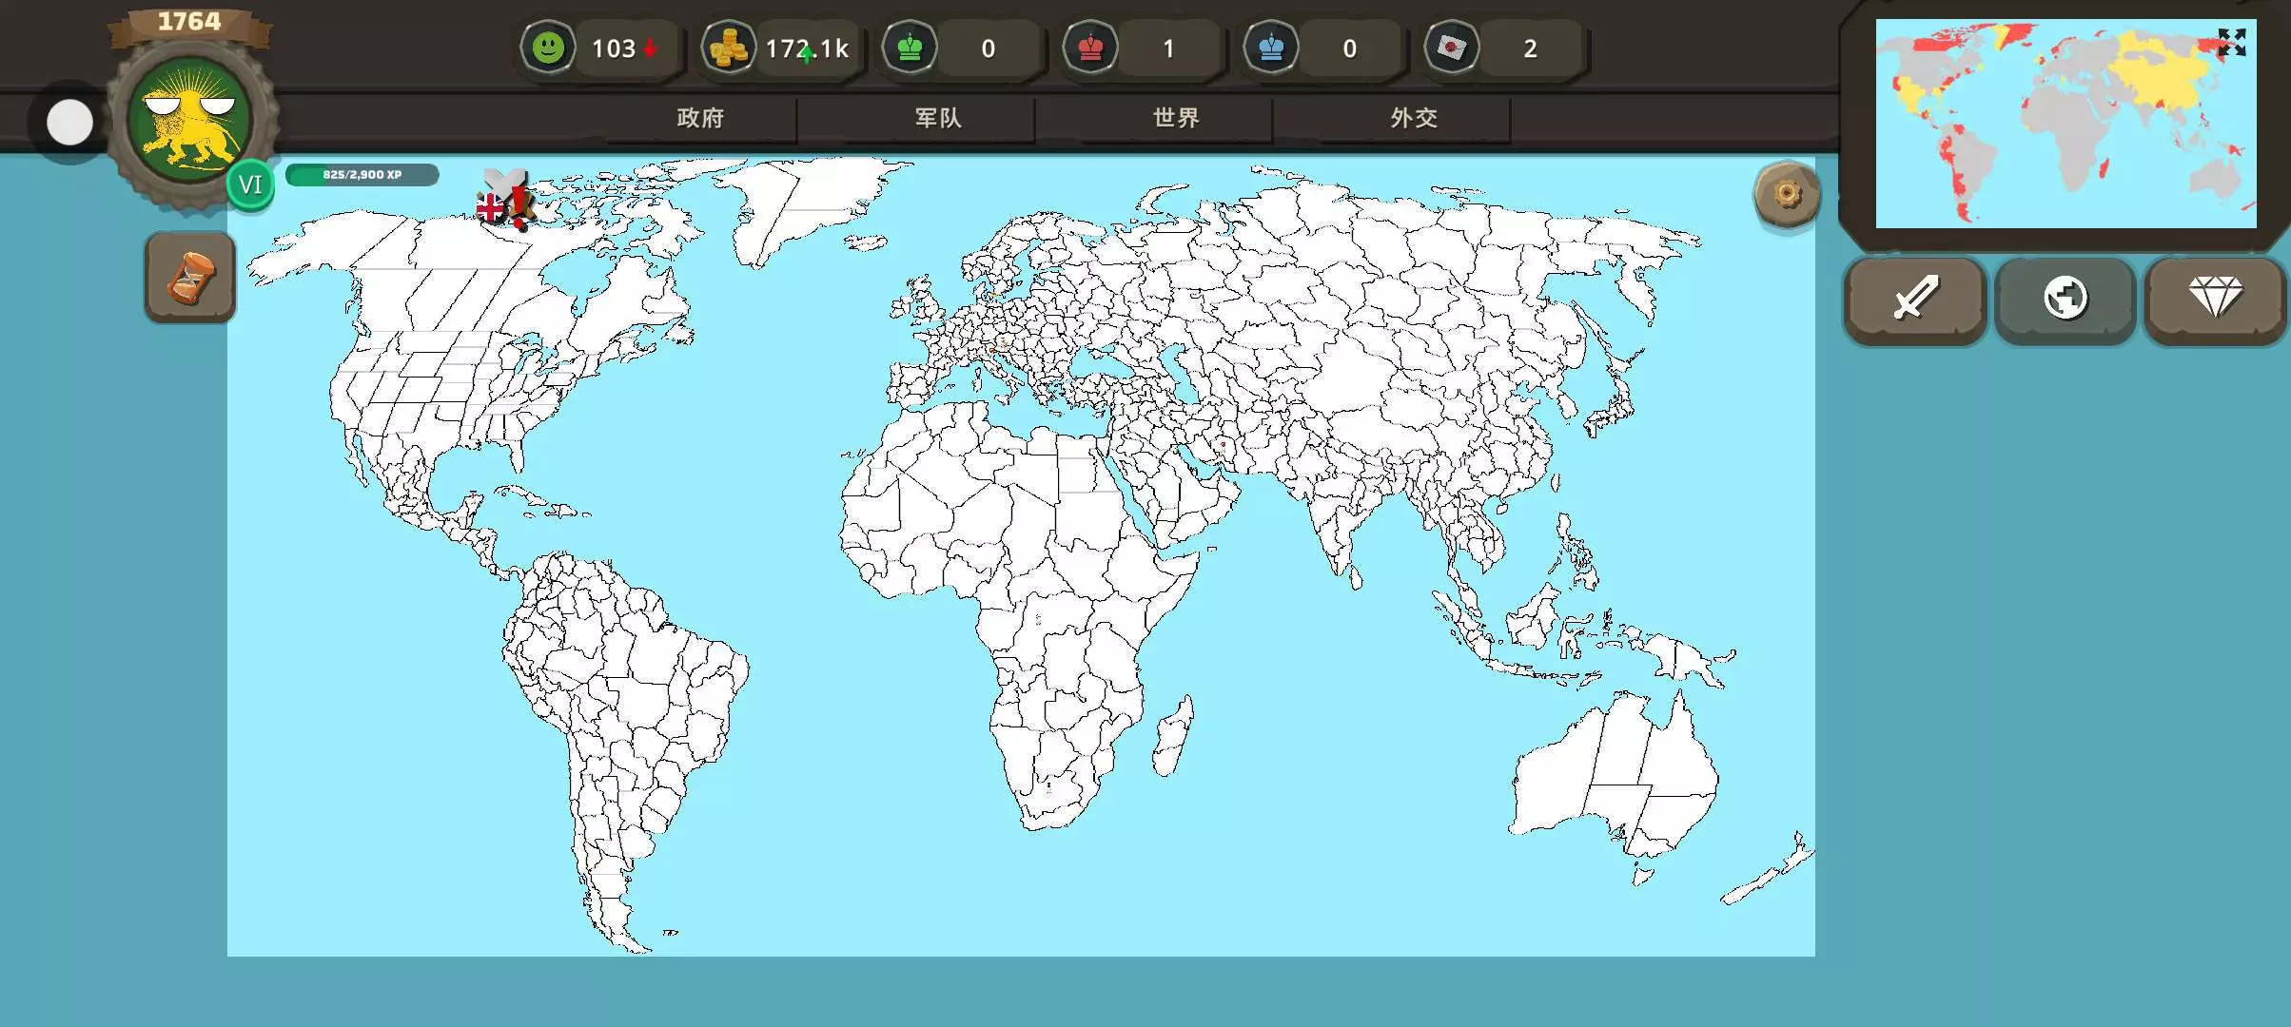Click the 825/2,900 XP progress bar

[x=362, y=175]
